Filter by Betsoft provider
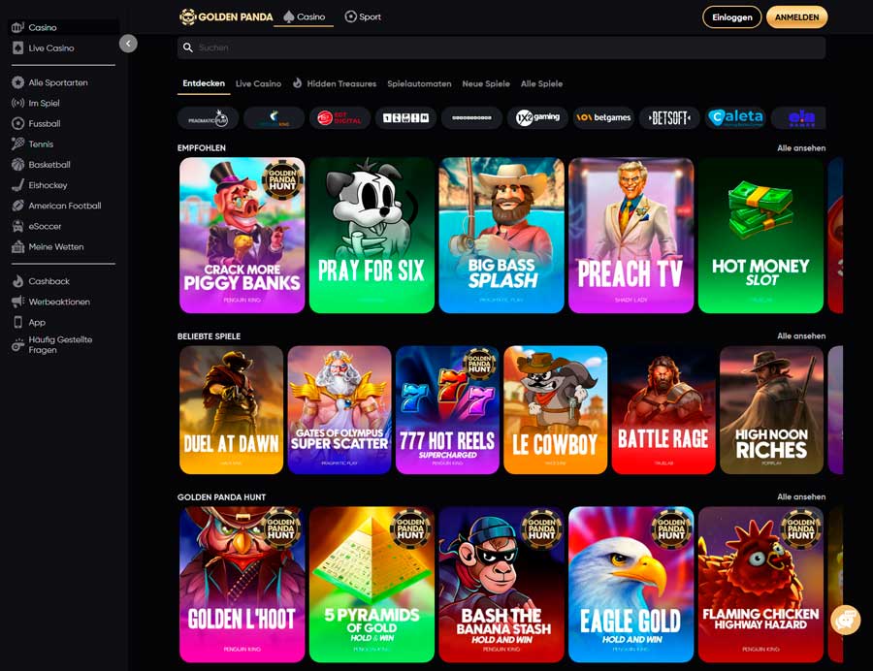Screen dimensions: 873x671 point(669,118)
